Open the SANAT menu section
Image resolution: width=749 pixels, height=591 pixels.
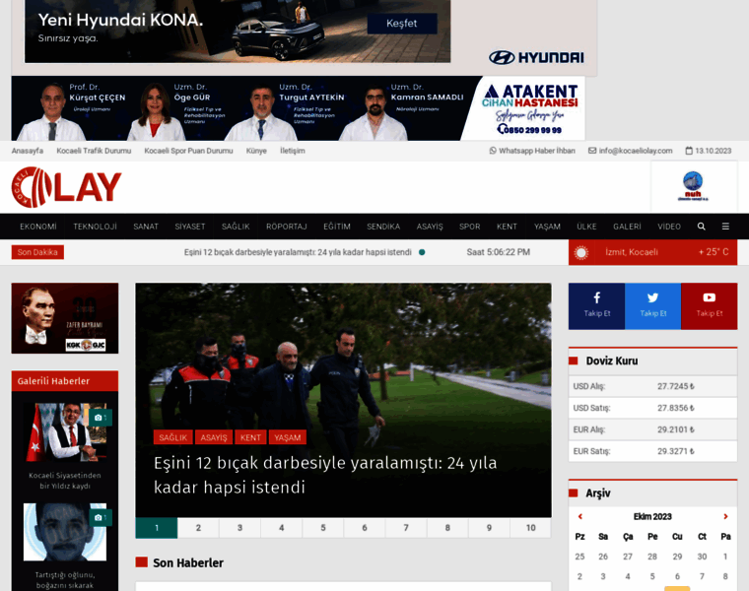click(x=146, y=227)
